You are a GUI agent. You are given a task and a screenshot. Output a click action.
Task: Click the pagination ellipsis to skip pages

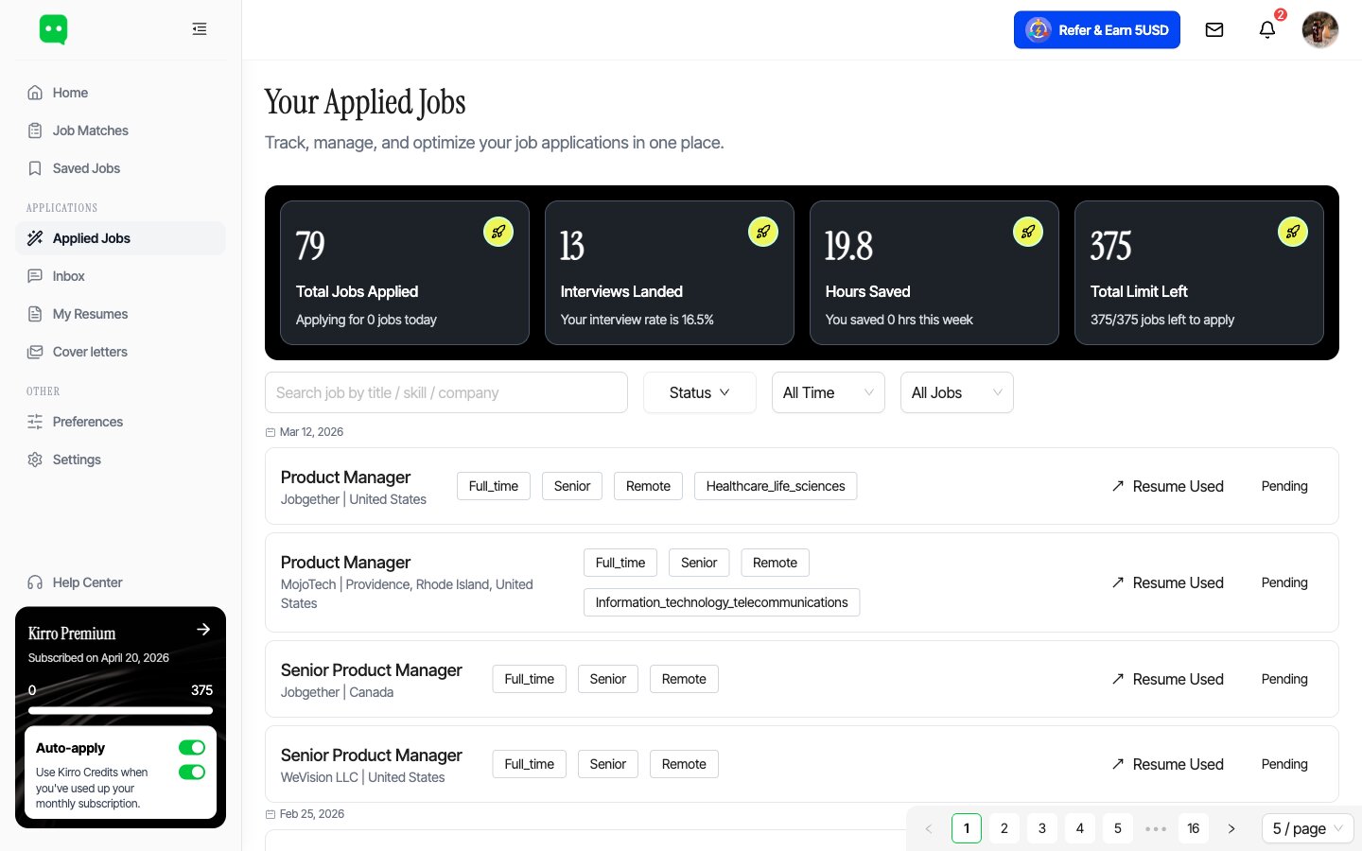coord(1156,828)
